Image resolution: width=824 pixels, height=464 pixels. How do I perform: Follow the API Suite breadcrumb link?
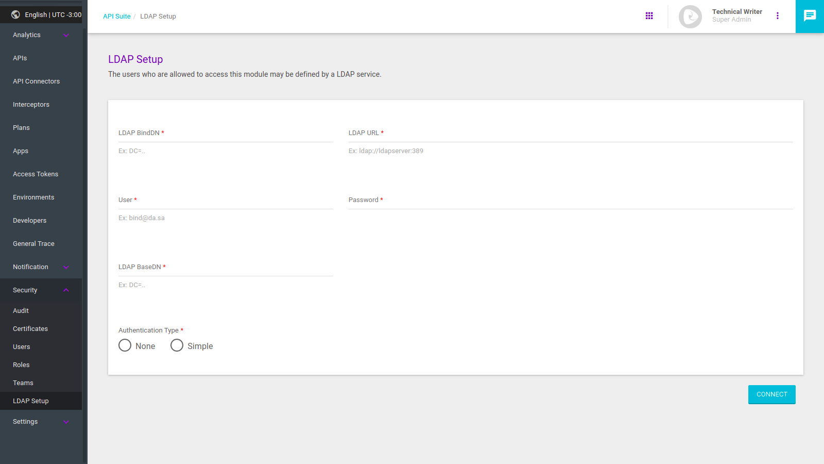116,16
